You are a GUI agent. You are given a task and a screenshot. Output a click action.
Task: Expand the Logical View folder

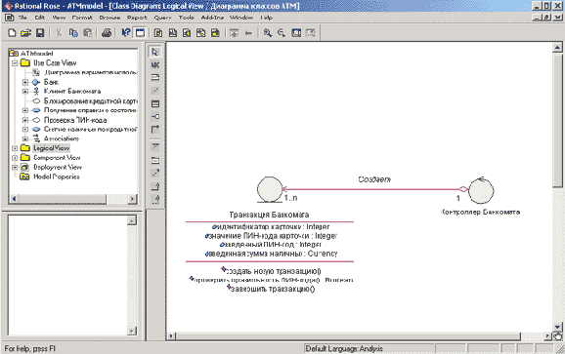tap(15, 148)
